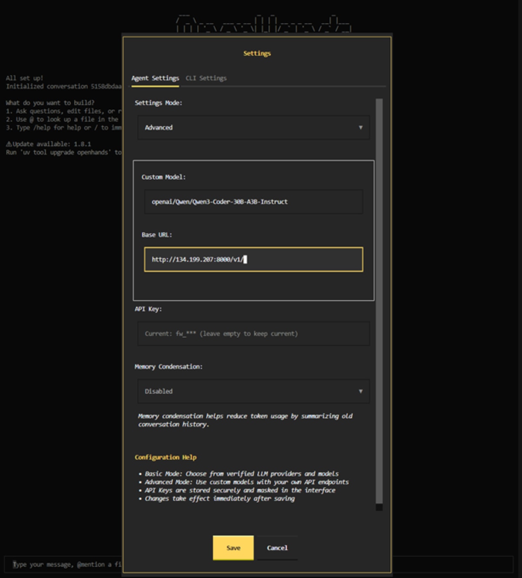Click the Settings title at dialog top
The width and height of the screenshot is (522, 578).
(x=257, y=53)
